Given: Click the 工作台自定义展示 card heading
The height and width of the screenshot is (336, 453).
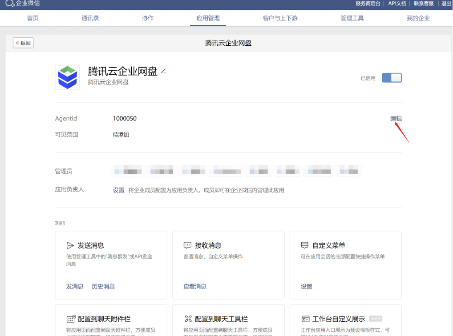Looking at the screenshot, I should tap(339, 319).
